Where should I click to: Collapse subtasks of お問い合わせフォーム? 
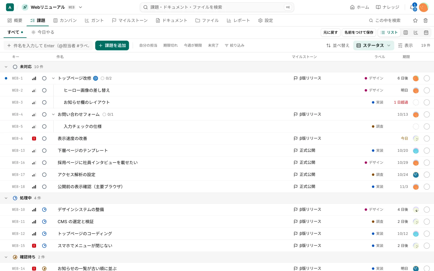point(53,114)
